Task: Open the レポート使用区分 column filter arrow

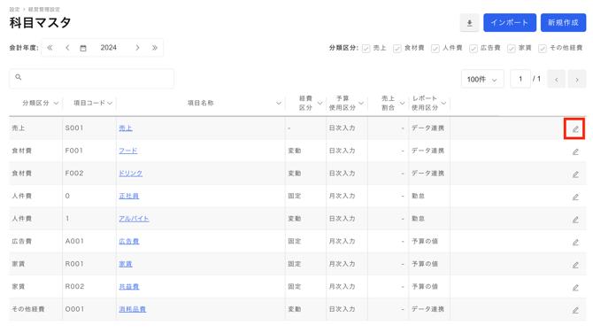Action: click(443, 104)
